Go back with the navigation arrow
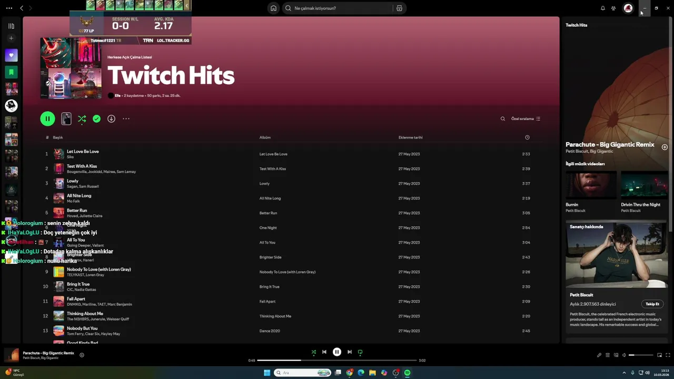Viewport: 674px width, 379px height. 22,8
